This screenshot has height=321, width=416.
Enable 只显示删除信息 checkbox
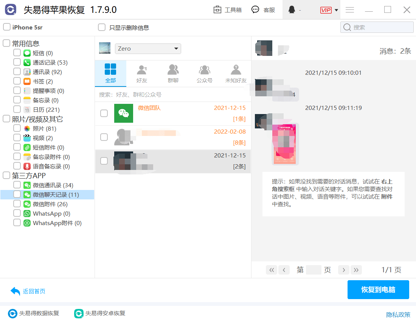(102, 27)
